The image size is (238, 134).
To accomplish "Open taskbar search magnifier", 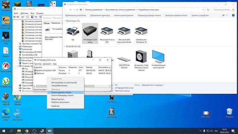I will [11, 131].
